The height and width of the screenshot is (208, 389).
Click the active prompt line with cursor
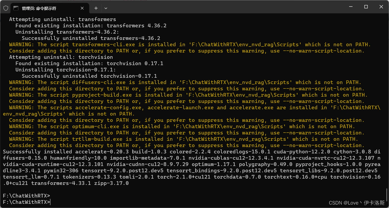tap(27, 202)
